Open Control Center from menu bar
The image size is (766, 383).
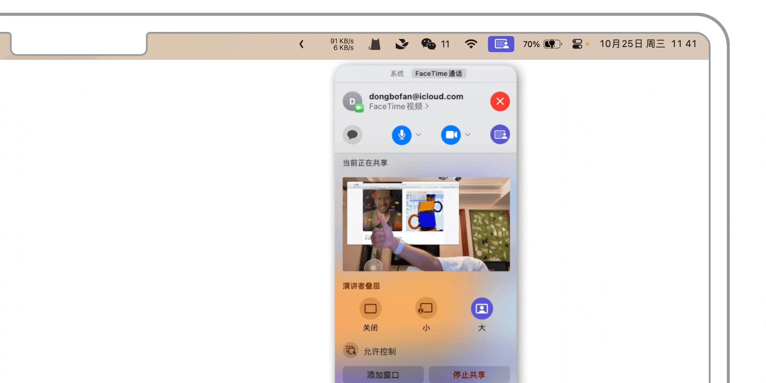577,44
